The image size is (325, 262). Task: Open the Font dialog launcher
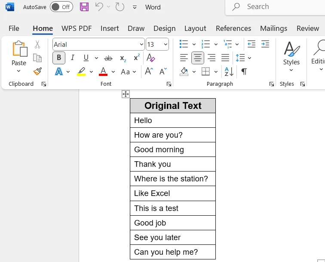click(169, 84)
